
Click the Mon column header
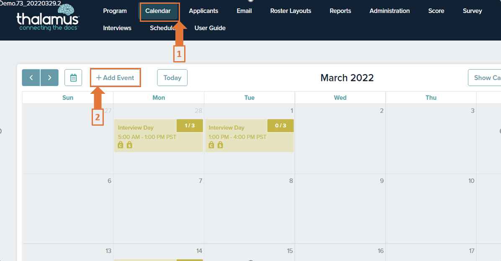(159, 98)
